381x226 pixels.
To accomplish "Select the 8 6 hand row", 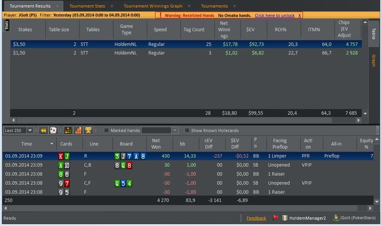I will (188, 174).
